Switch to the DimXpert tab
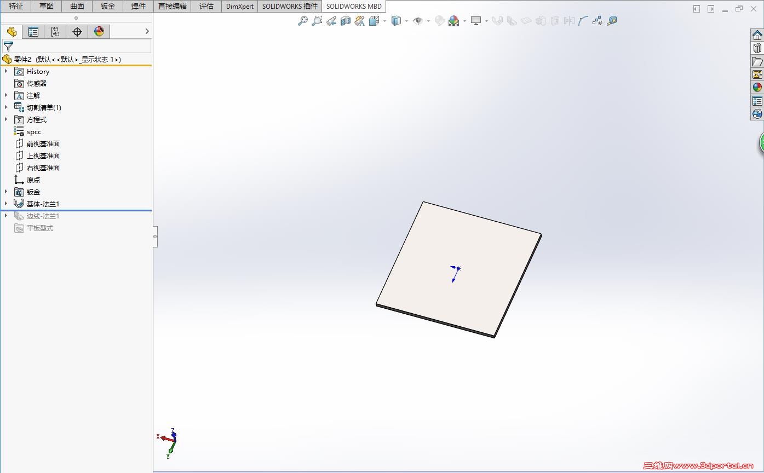764x473 pixels. coord(240,6)
